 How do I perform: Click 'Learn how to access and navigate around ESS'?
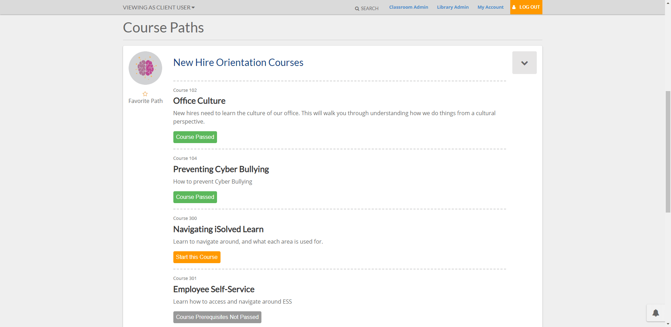click(x=232, y=302)
